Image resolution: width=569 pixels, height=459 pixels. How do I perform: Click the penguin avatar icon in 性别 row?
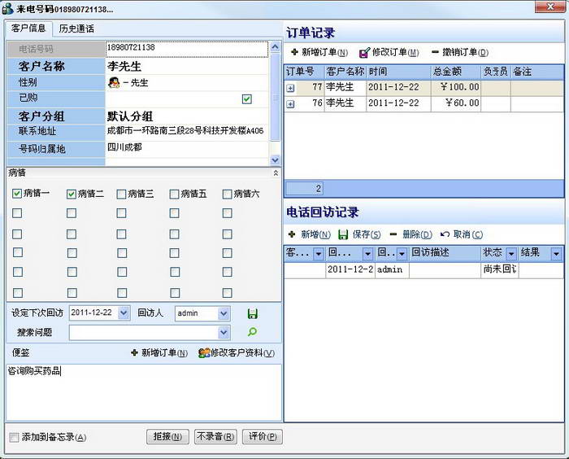tap(114, 83)
